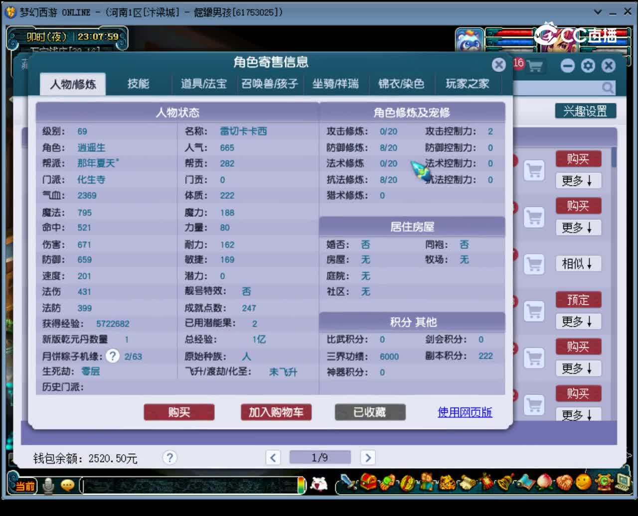
Task: Switch to the 技能 tab
Action: click(x=138, y=84)
